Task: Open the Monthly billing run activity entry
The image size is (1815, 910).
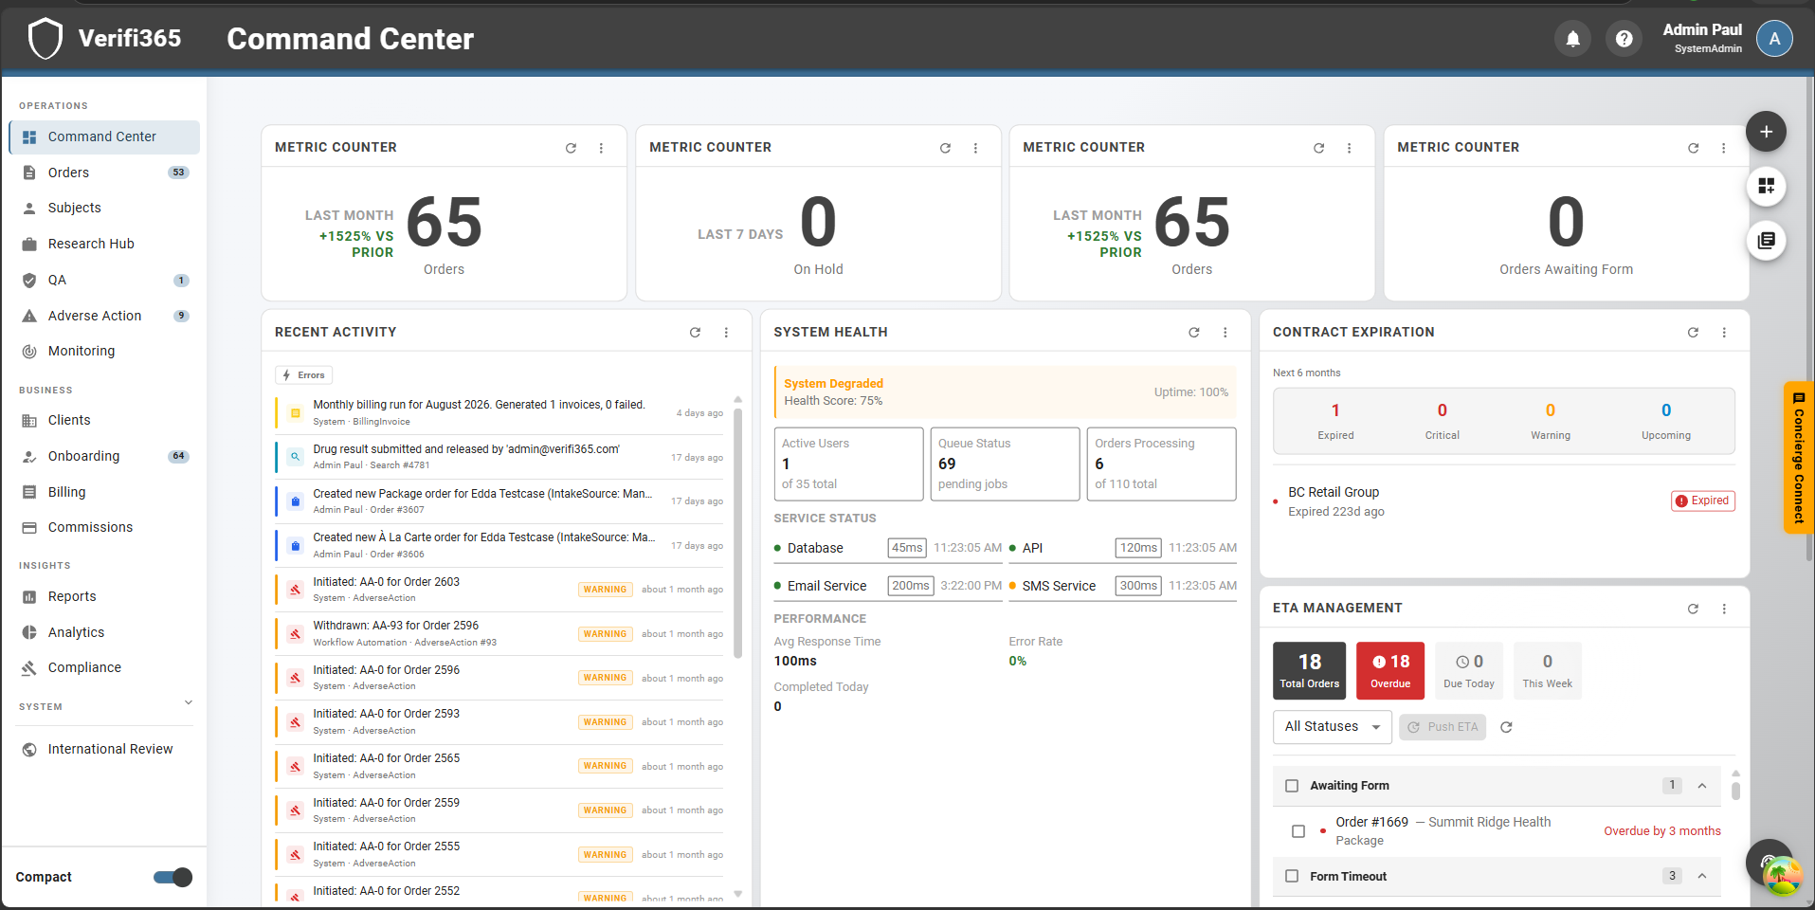Action: click(499, 412)
